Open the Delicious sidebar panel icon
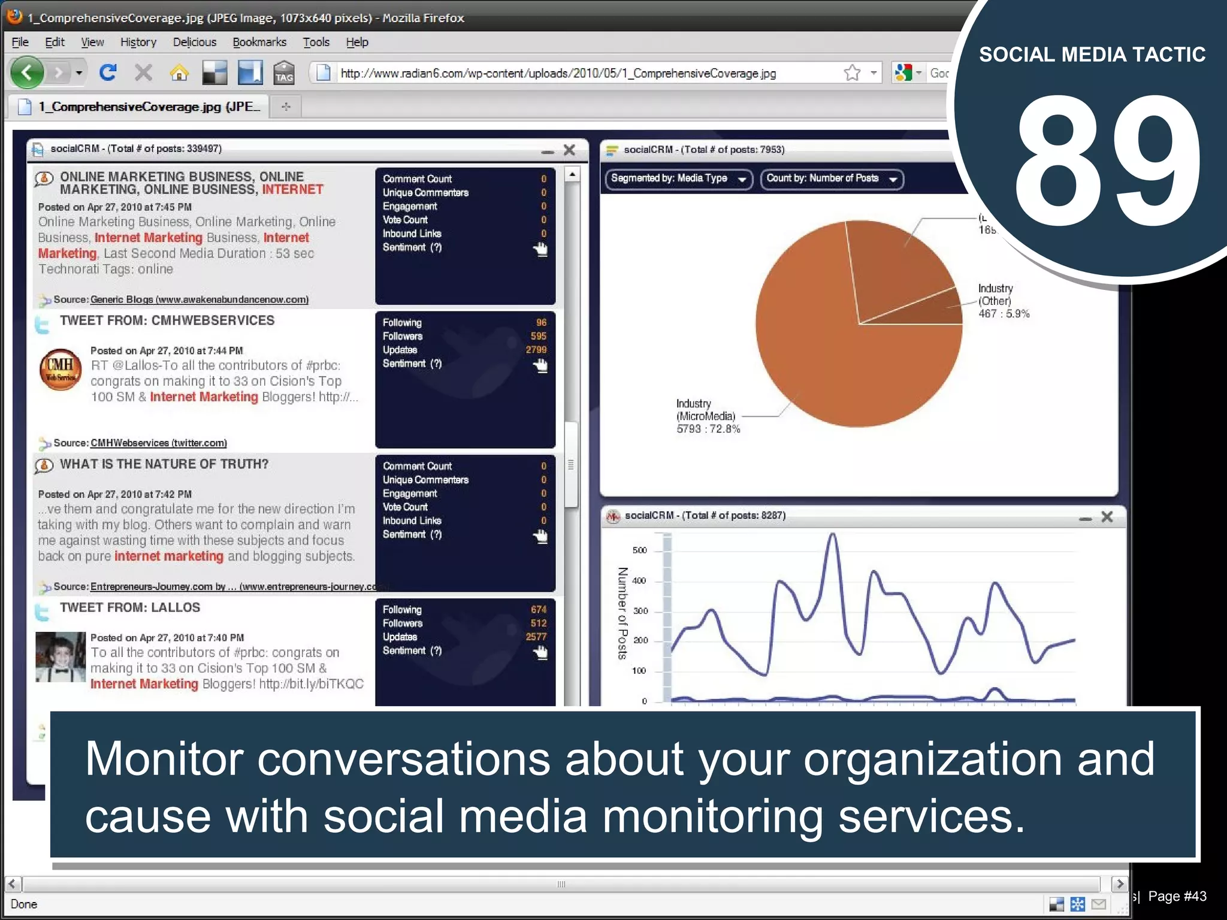The width and height of the screenshot is (1227, 920). [250, 72]
